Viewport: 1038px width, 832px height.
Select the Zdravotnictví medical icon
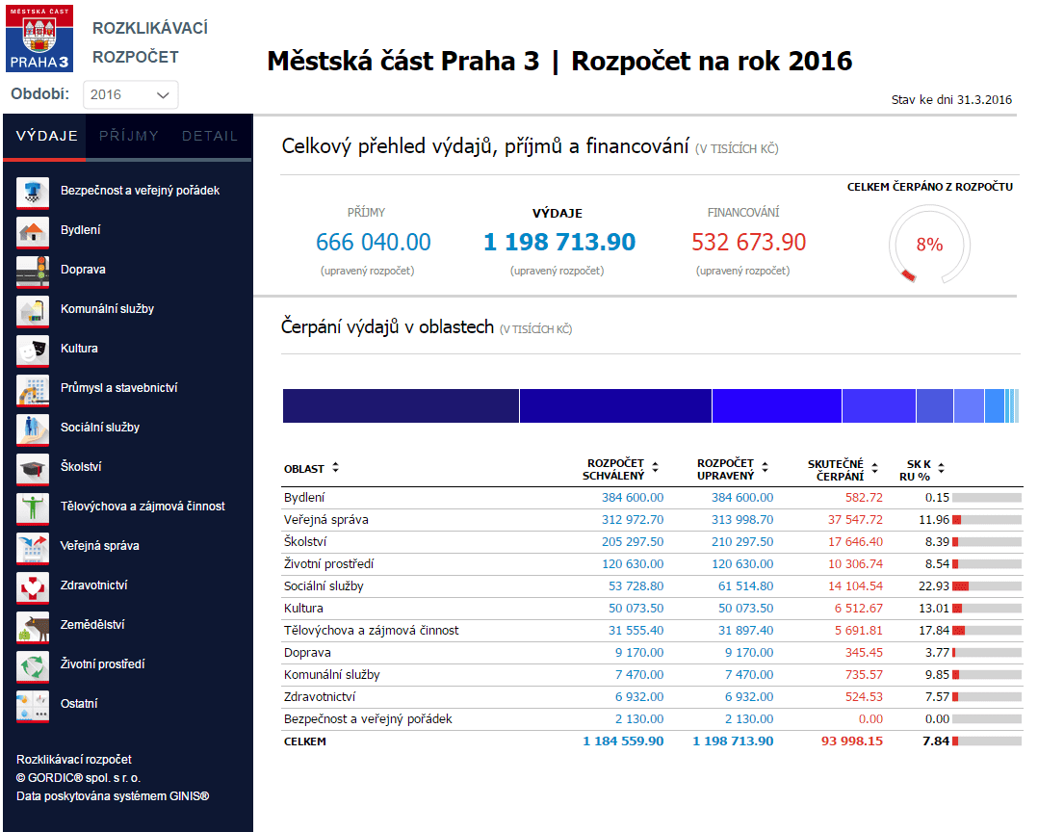click(x=33, y=586)
